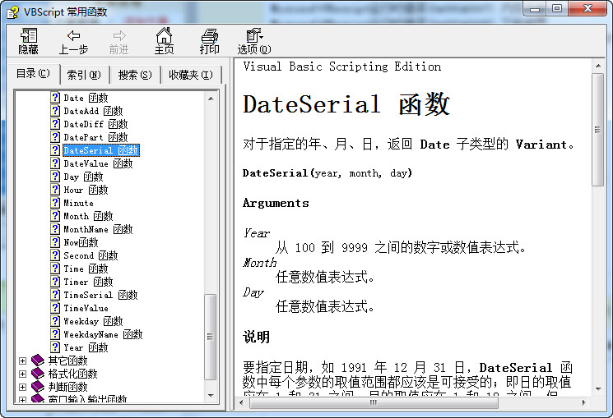Select the TimeSerial 函数 topic
This screenshot has height=418, width=613.
[100, 295]
